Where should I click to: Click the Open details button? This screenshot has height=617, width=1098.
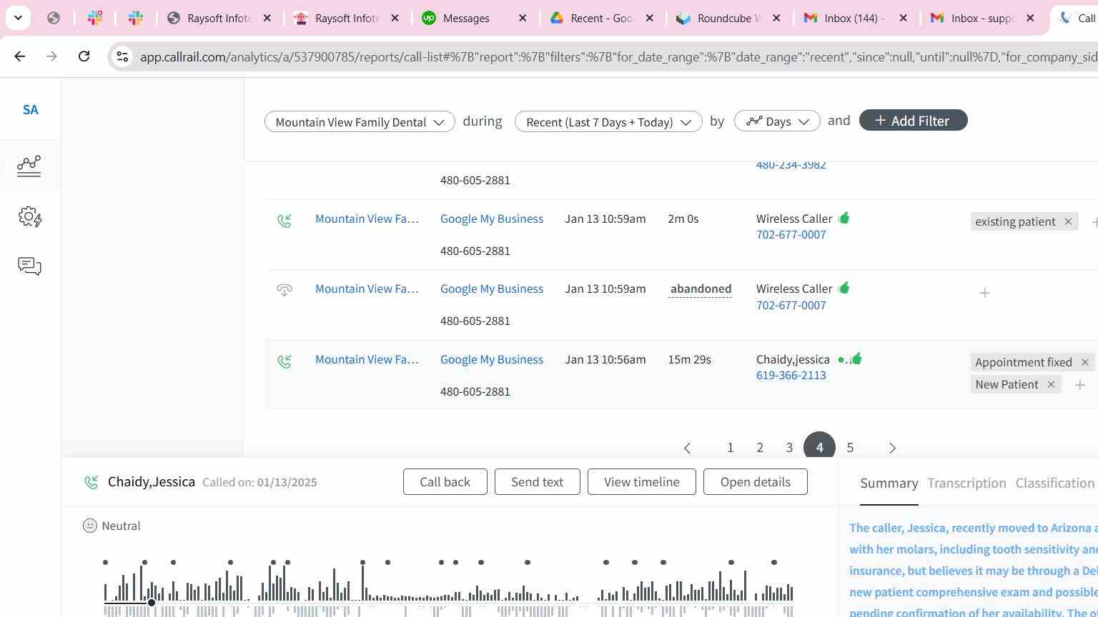pyautogui.click(x=755, y=482)
